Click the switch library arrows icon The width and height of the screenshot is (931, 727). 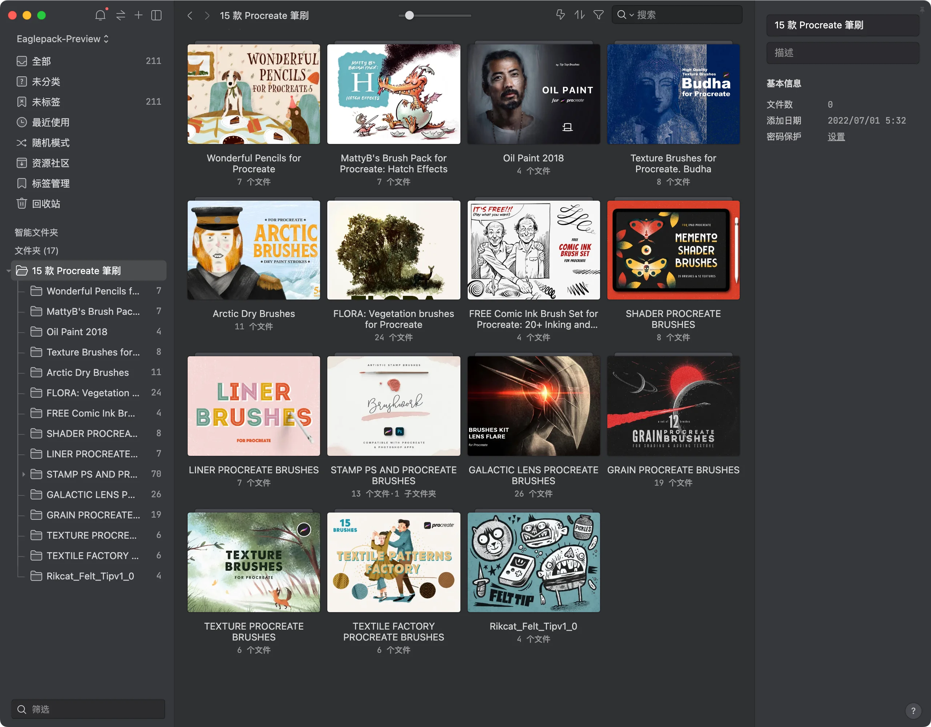tap(121, 15)
